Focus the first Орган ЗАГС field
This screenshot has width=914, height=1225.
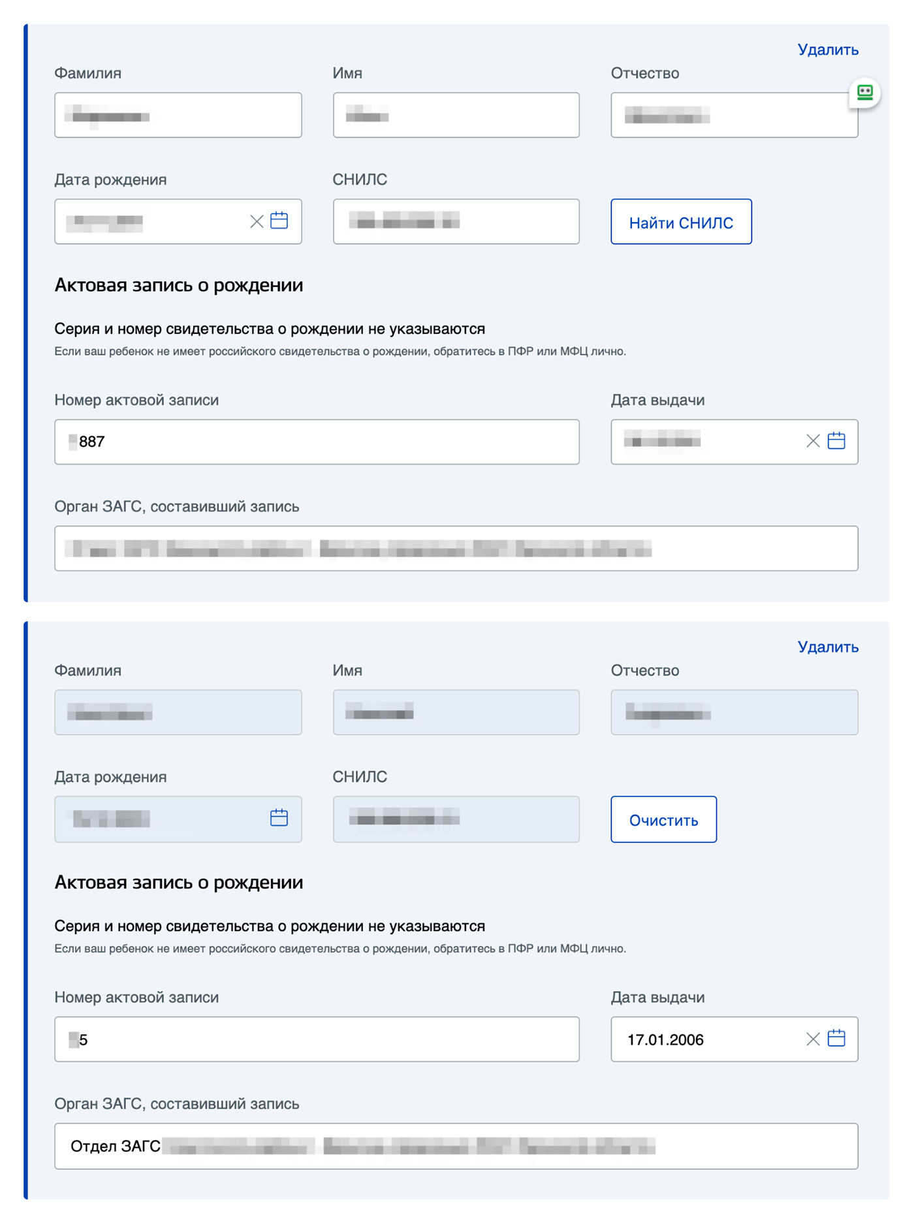tap(456, 548)
